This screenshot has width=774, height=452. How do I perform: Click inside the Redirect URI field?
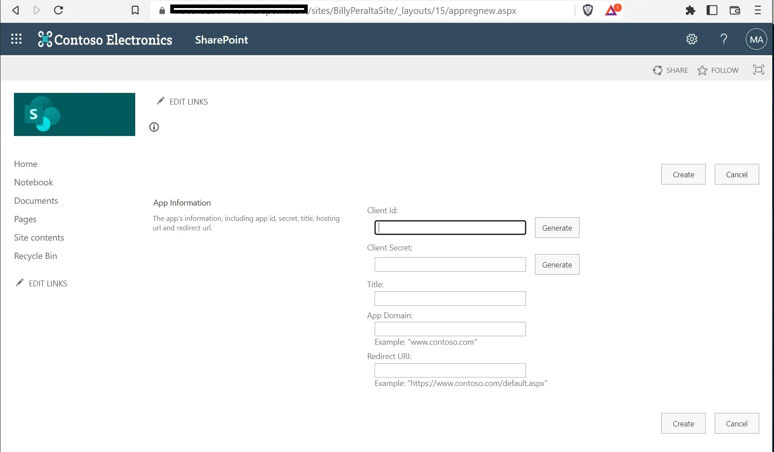coord(450,370)
